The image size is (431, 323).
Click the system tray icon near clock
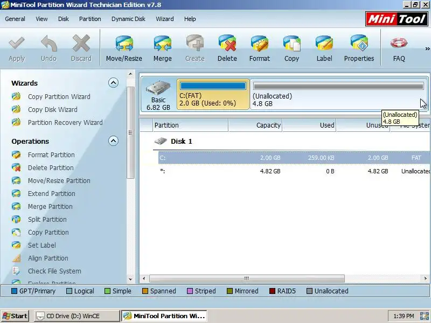(x=425, y=316)
